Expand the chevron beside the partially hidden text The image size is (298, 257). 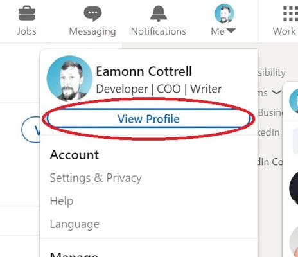tap(276, 93)
